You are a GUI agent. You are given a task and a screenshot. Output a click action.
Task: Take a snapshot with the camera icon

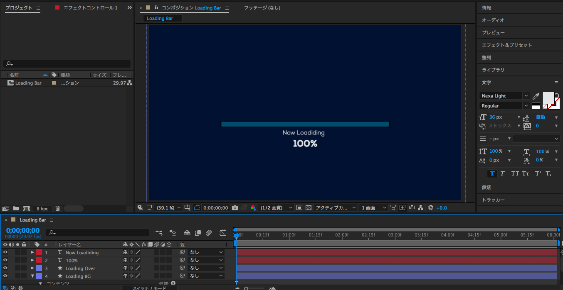(235, 208)
